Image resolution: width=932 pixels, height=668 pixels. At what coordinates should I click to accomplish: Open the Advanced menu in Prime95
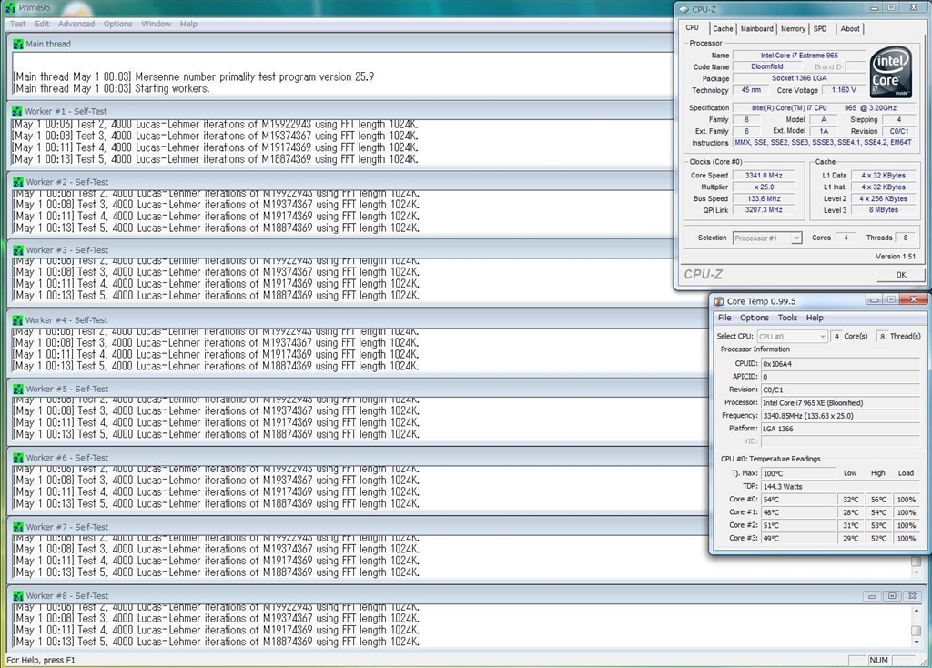pos(76,24)
